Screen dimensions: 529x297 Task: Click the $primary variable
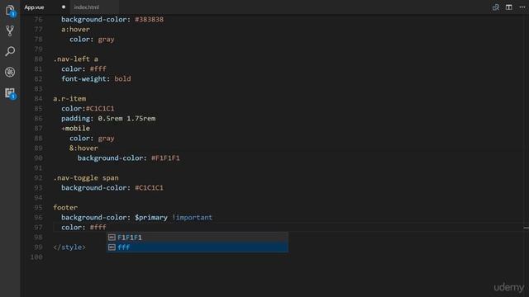click(151, 218)
